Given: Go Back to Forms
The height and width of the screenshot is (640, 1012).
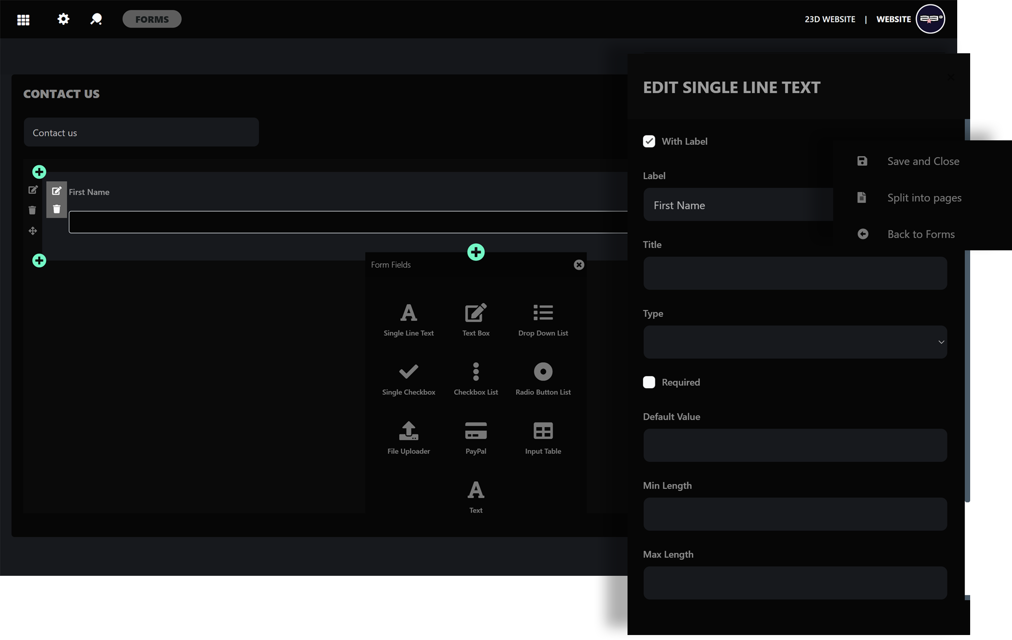Looking at the screenshot, I should (920, 234).
